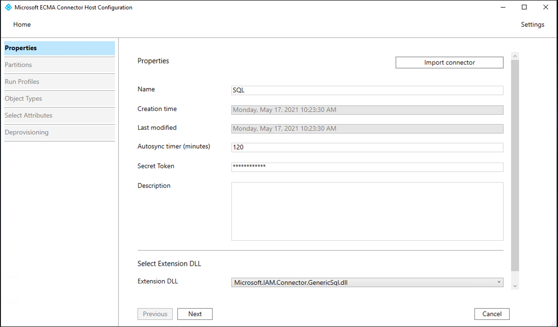Image resolution: width=558 pixels, height=327 pixels.
Task: Click the Creation time field
Action: pos(367,110)
